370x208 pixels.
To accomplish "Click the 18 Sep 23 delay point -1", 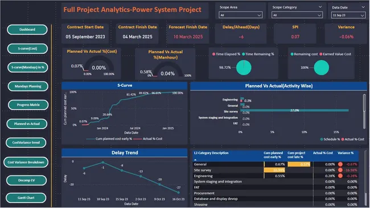I will coord(103,163).
